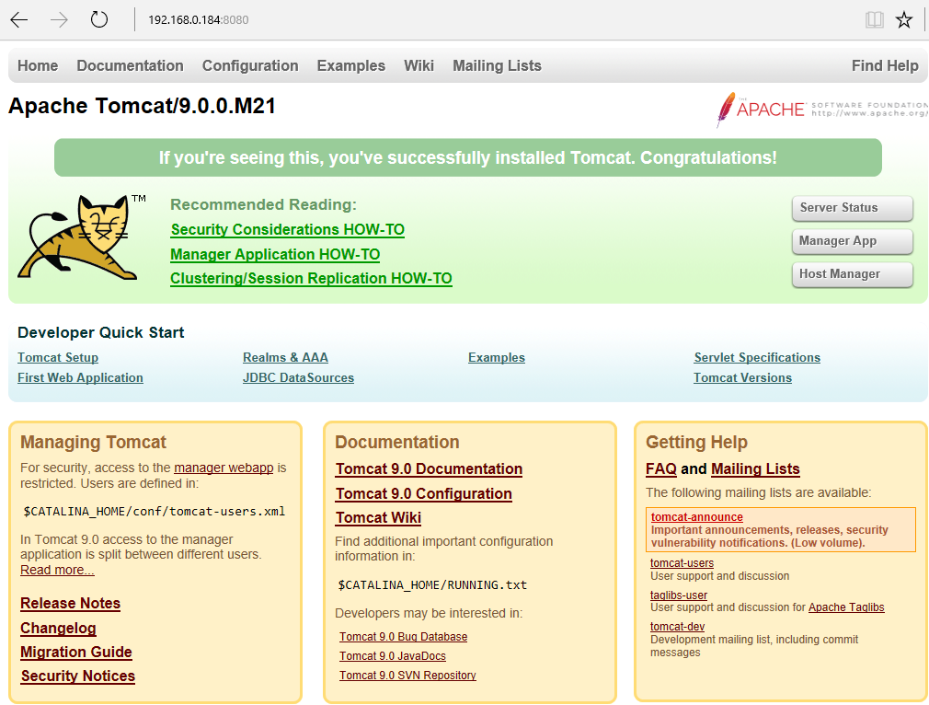Click the Getting Help heading
The width and height of the screenshot is (929, 705).
click(696, 443)
